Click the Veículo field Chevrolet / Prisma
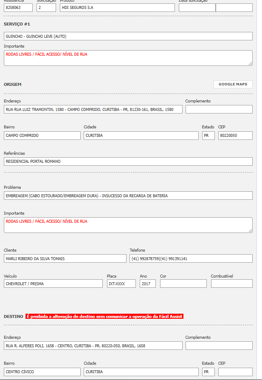The height and width of the screenshot is (380, 262). pyautogui.click(x=53, y=284)
